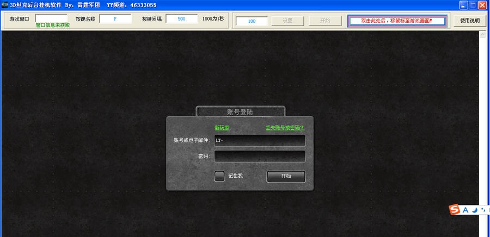Click the 账号登陆 dialog header
Image resolution: width=490 pixels, height=237 pixels.
(240, 111)
